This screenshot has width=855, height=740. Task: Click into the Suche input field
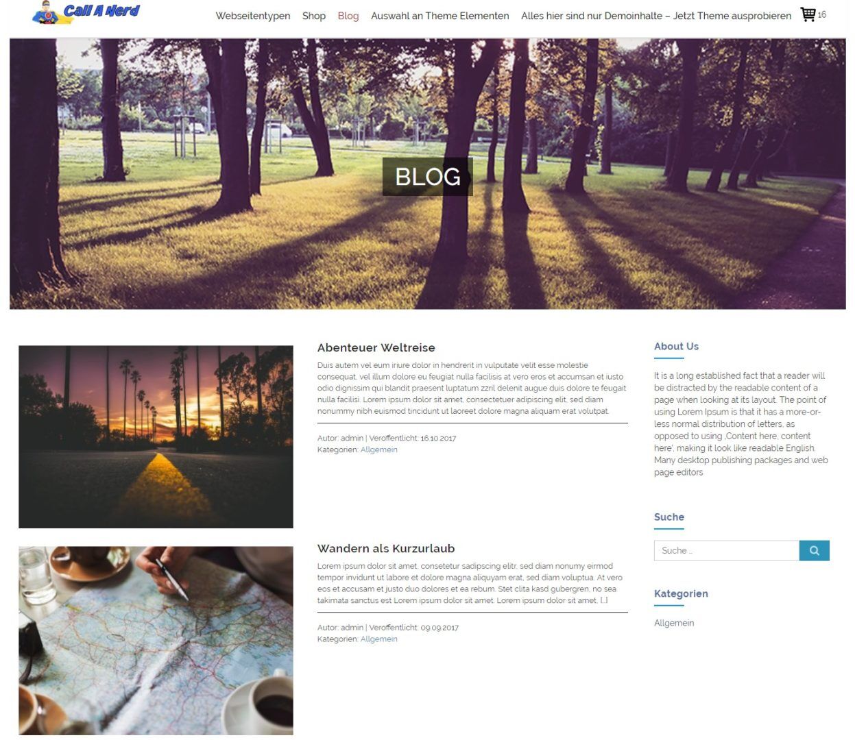click(x=727, y=550)
